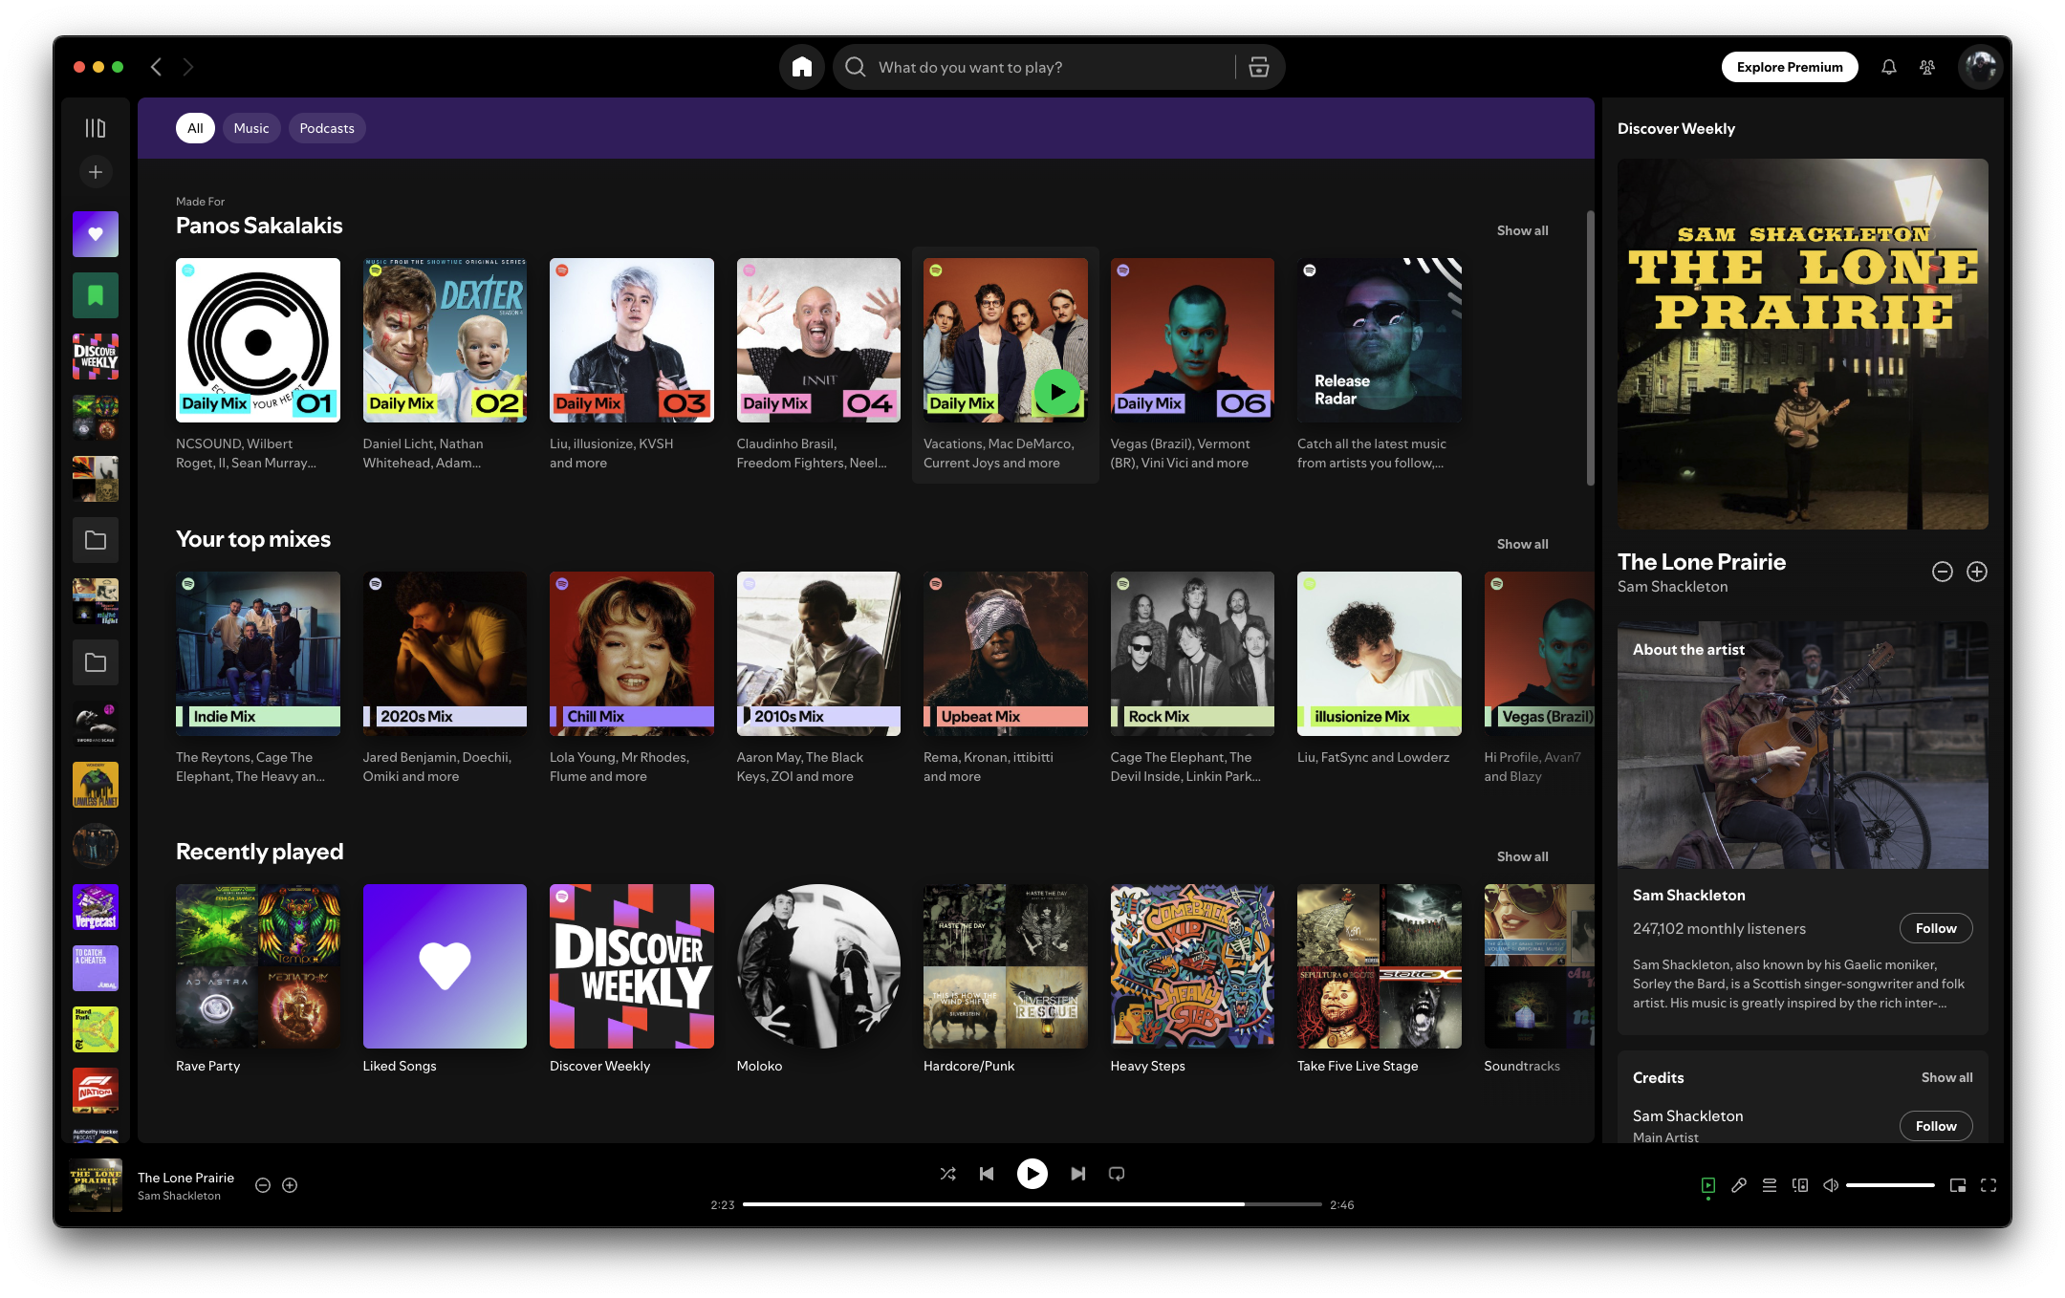Open the play queue
This screenshot has width=2065, height=1298.
[x=1770, y=1185]
